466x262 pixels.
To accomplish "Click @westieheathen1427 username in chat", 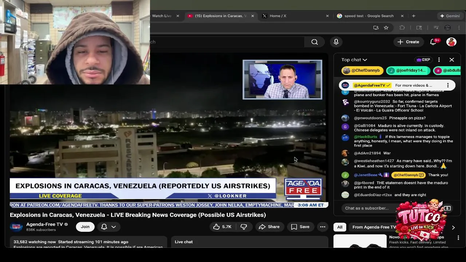I will pyautogui.click(x=374, y=161).
